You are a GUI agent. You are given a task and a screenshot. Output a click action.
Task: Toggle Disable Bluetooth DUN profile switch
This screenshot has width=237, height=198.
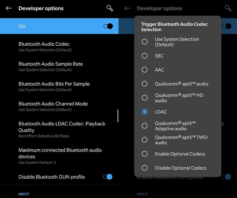pos(107,177)
